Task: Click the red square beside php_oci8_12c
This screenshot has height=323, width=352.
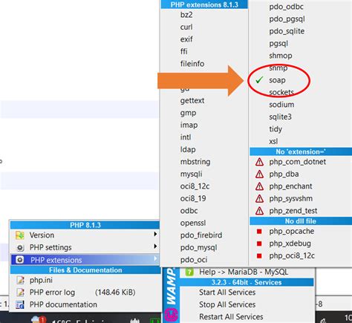Action: [259, 255]
